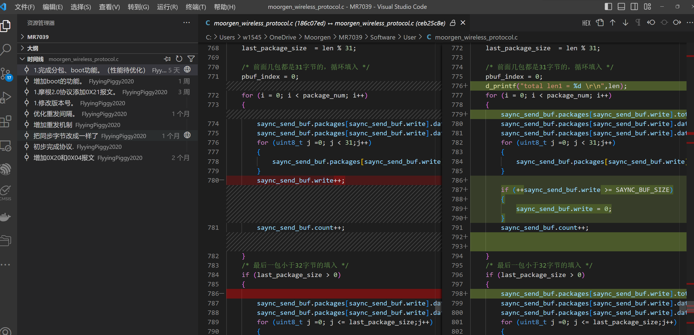This screenshot has height=335, width=694.
Task: Customize layout button in title bar
Action: [647, 7]
